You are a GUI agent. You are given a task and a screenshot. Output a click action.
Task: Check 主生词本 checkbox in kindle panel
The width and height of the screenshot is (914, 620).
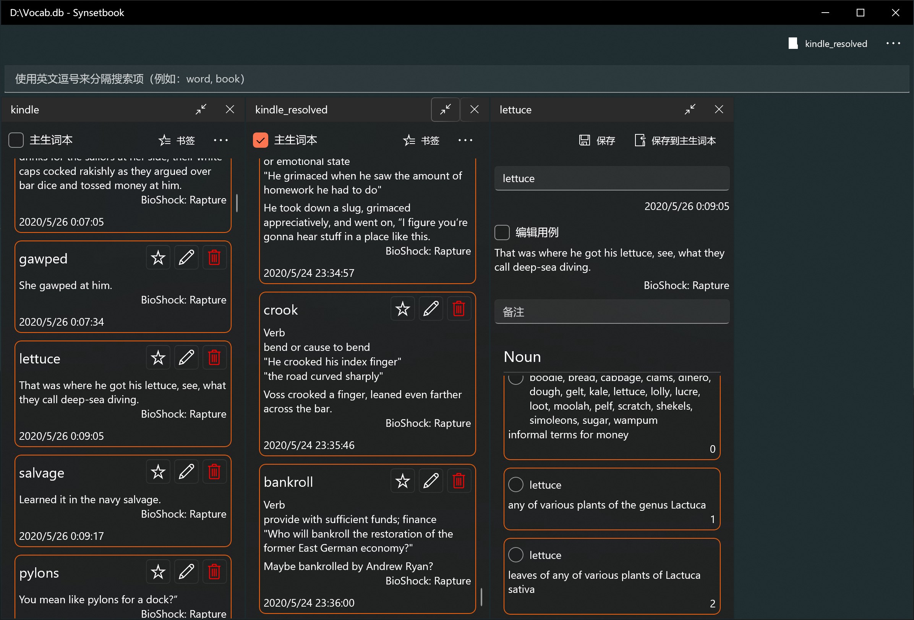point(16,140)
